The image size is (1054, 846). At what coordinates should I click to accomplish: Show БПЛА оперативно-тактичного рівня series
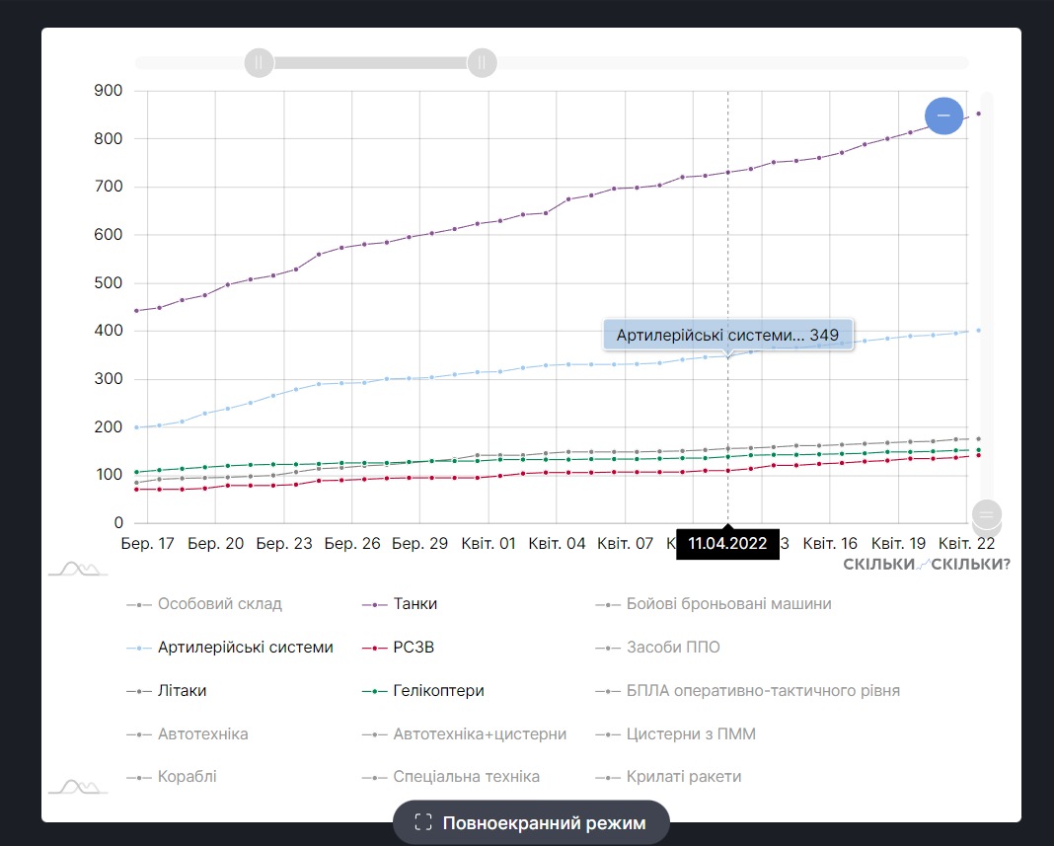pyautogui.click(x=763, y=691)
